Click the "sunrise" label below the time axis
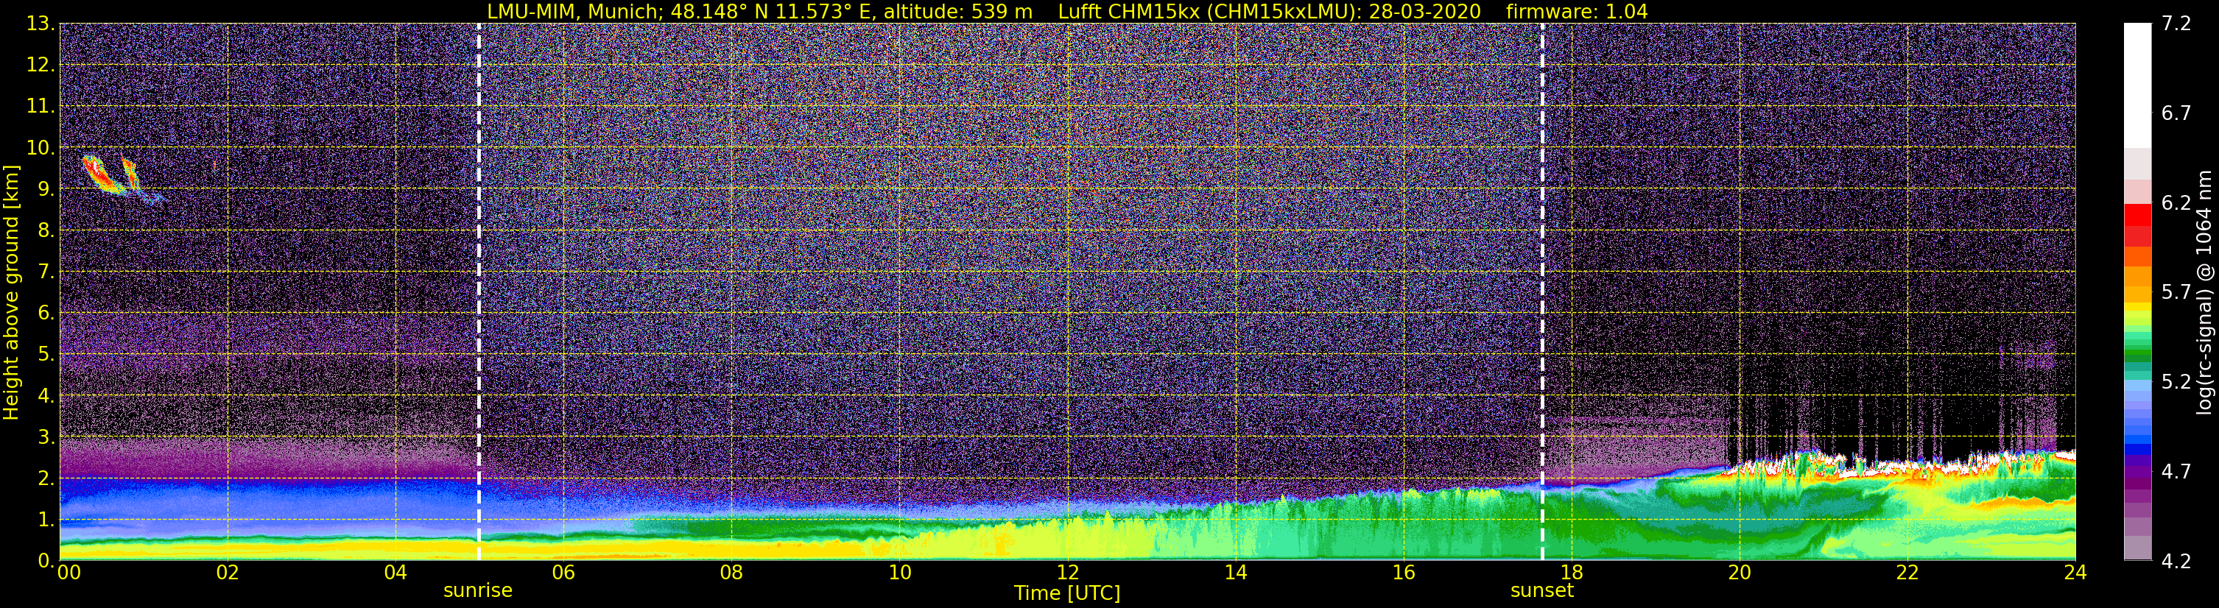Viewport: 2219px width, 608px height. click(x=478, y=591)
